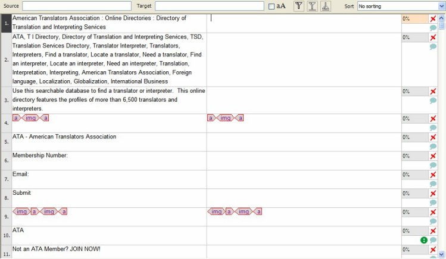This screenshot has width=446, height=259.
Task: Click the green circle icon in row 10
Action: tap(424, 240)
